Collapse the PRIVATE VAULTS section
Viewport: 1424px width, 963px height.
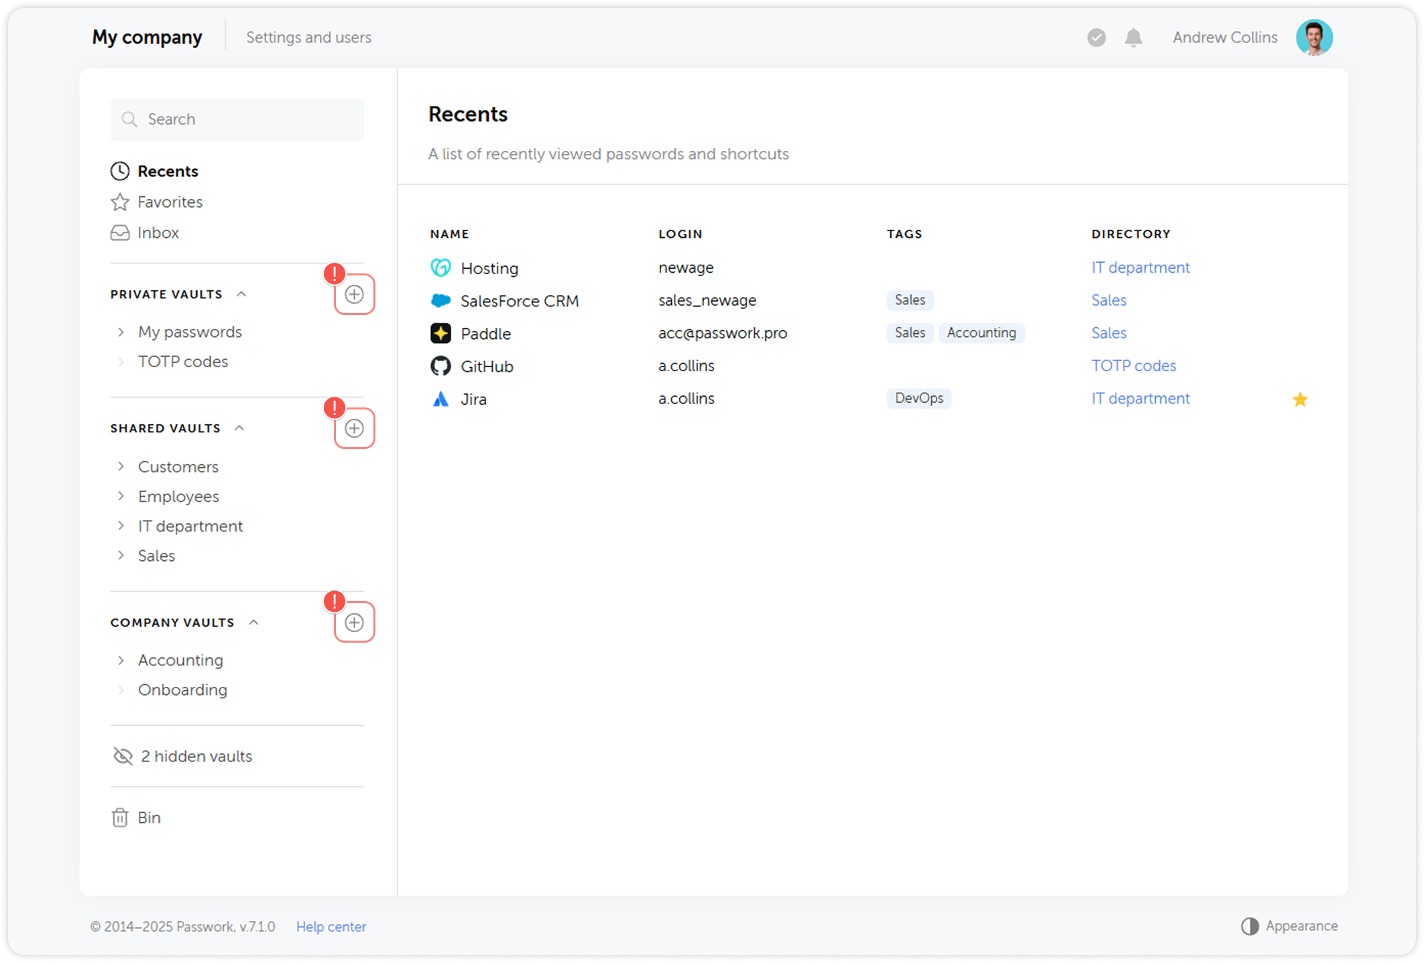[x=241, y=294]
